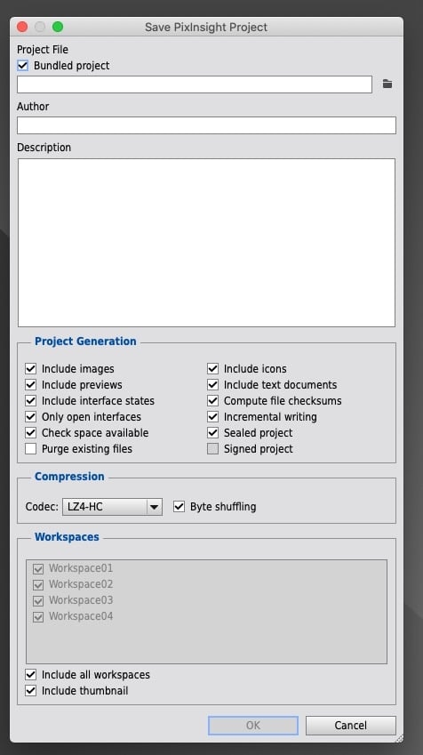
Task: Disable Incremental writing option
Action: pos(212,416)
